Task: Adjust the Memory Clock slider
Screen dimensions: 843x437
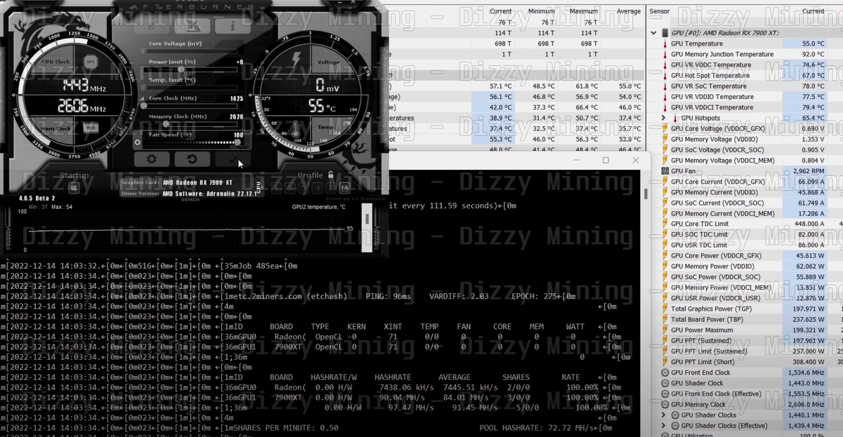Action: pyautogui.click(x=191, y=124)
